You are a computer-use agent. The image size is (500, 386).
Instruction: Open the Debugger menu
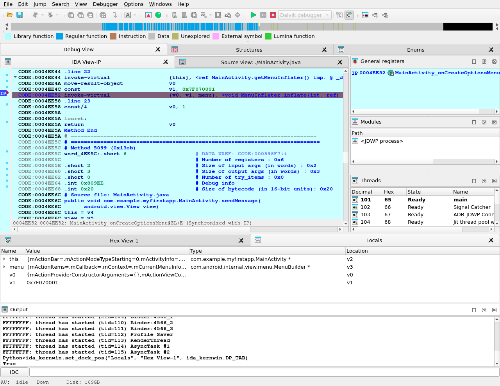[x=105, y=4]
